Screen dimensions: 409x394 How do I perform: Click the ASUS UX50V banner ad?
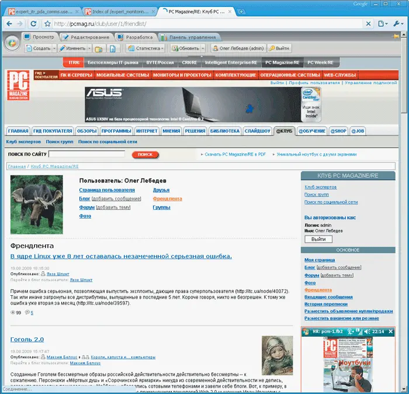(x=203, y=105)
